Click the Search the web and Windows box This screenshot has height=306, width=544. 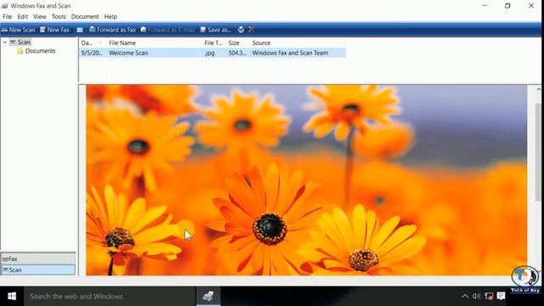110,296
